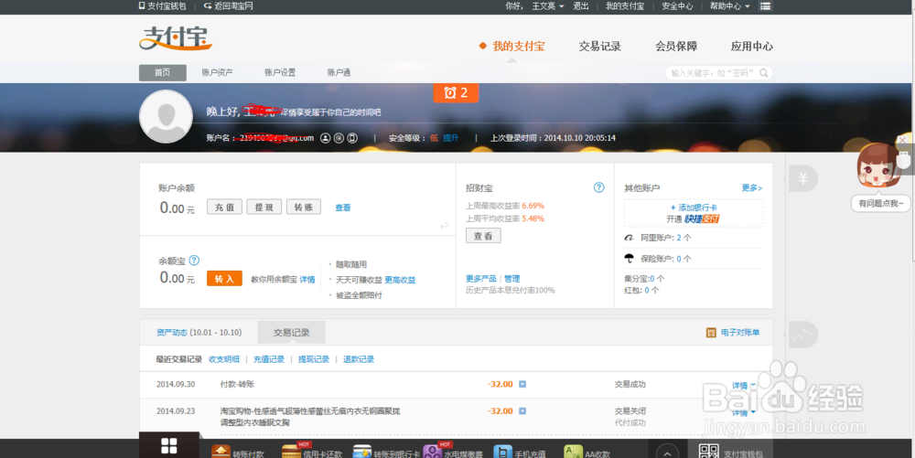Open the 应用中心 navigation item
The image size is (915, 458).
(x=751, y=47)
